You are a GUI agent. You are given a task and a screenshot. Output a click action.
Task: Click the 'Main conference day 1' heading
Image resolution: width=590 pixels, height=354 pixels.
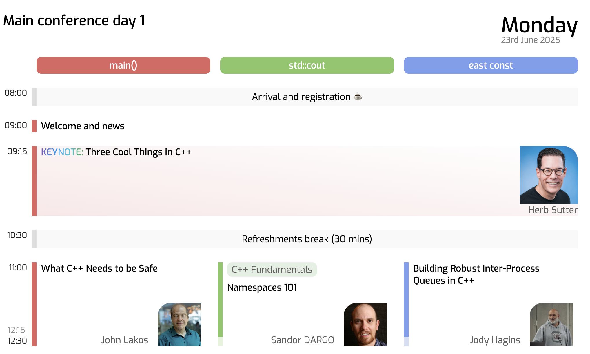[x=74, y=21]
